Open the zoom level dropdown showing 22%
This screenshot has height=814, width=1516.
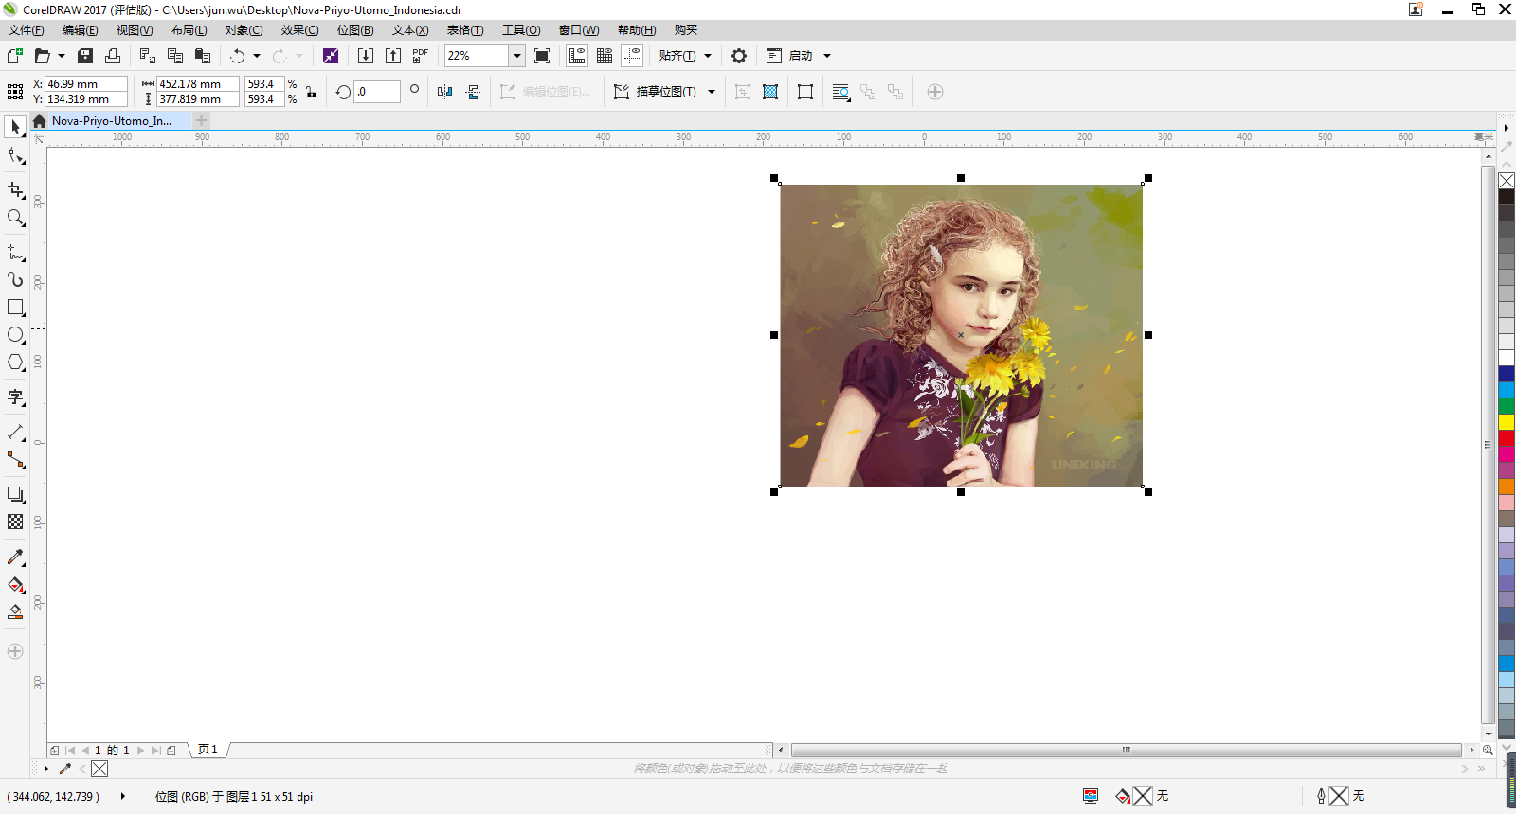(517, 56)
